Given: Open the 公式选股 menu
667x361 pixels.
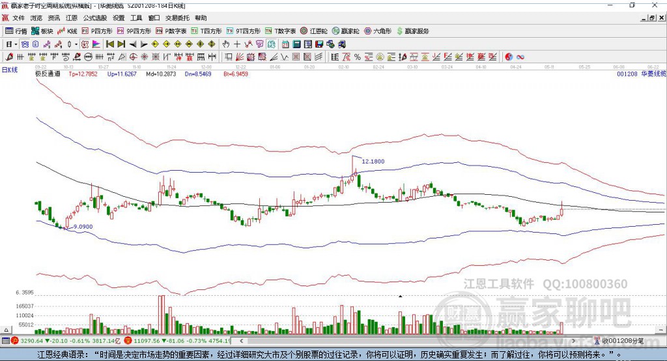Looking at the screenshot, I should pos(95,18).
